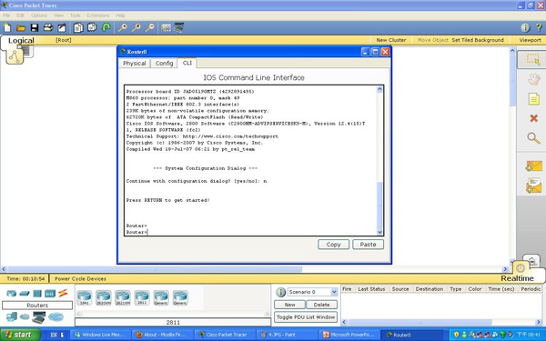Image resolution: width=546 pixels, height=341 pixels.
Task: Save file with floppy disk icon
Action: [35, 28]
